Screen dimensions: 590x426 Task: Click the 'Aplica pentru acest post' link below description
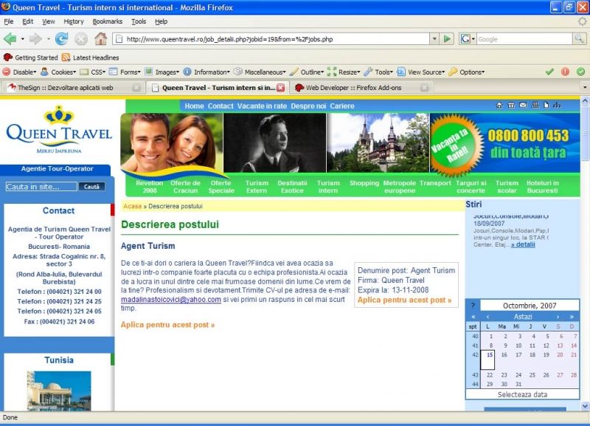pos(167,325)
